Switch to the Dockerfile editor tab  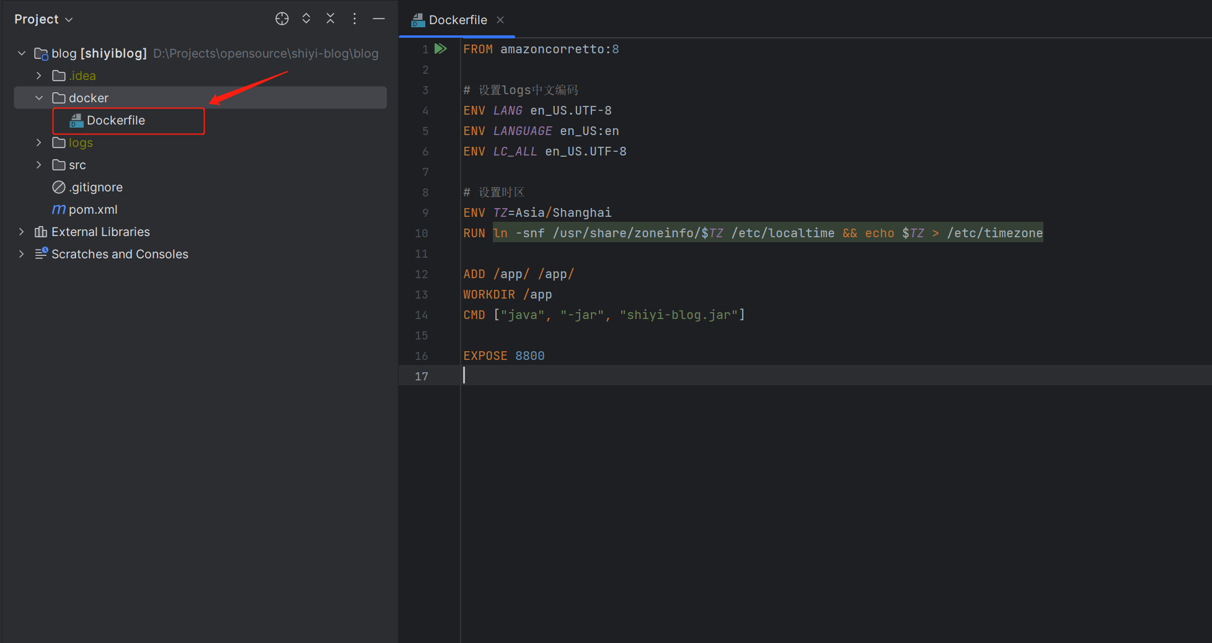click(x=458, y=20)
